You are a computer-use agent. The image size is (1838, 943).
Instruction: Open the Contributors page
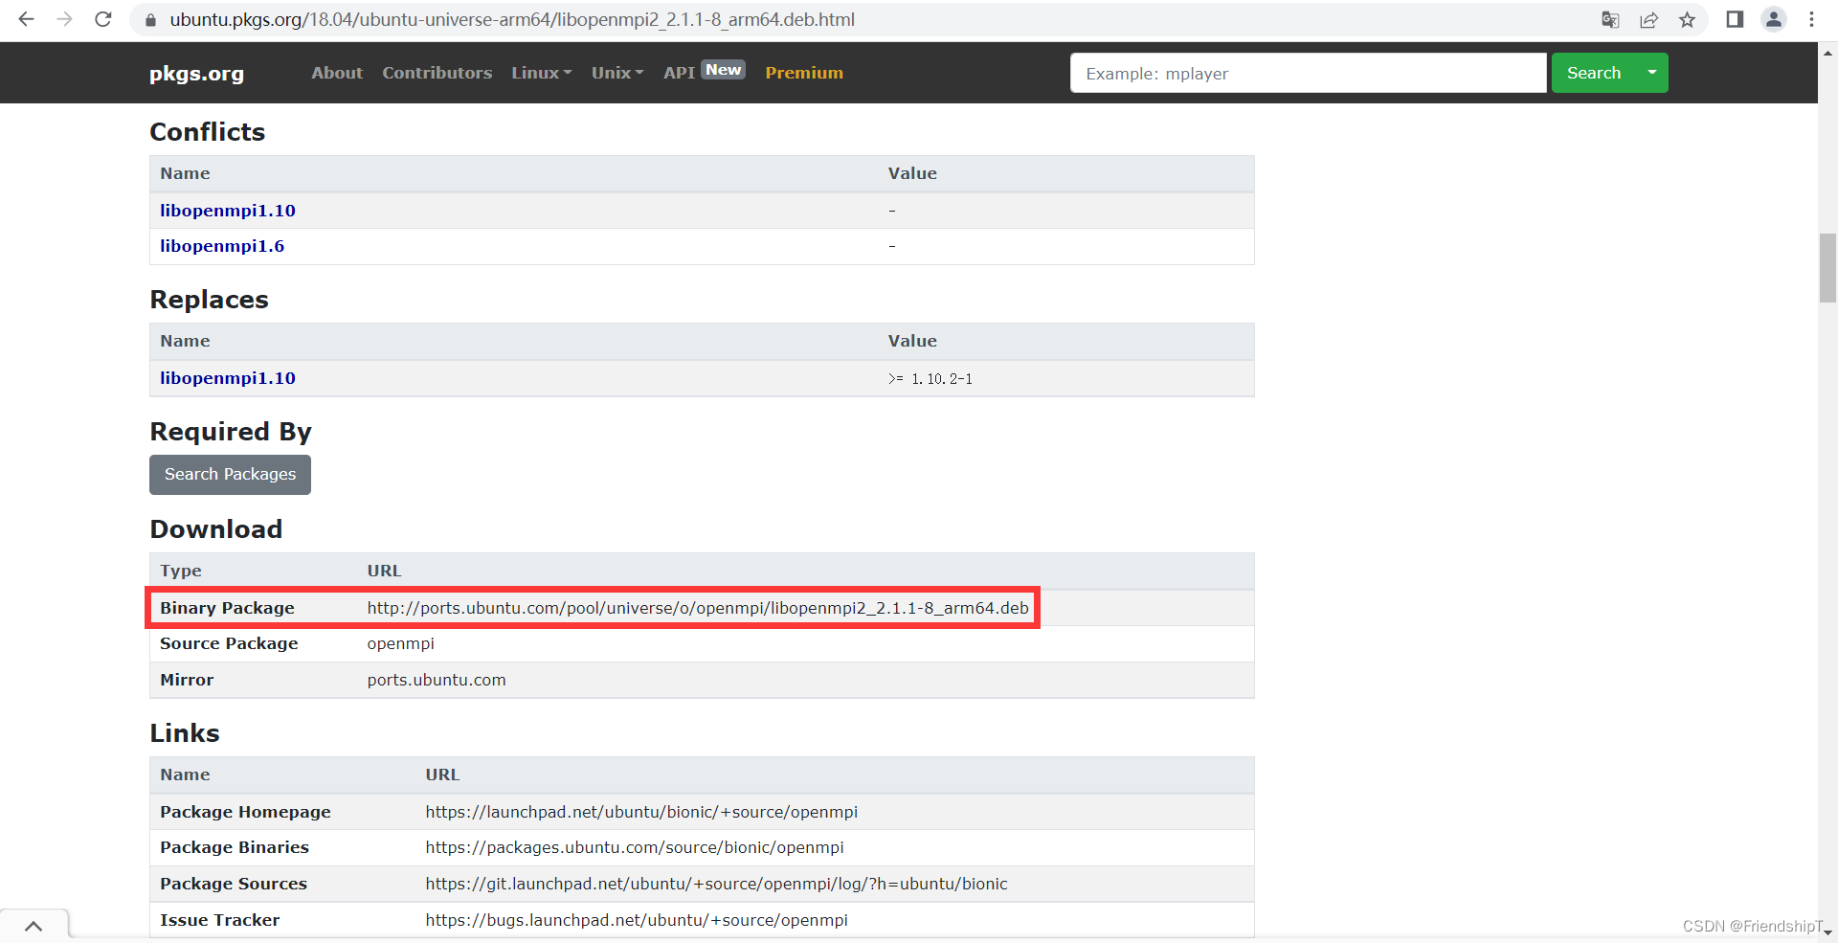coord(437,73)
